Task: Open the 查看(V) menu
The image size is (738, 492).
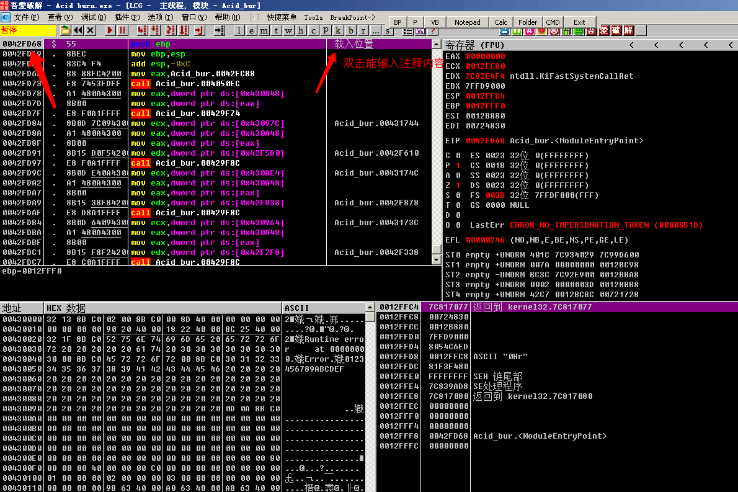Action: [x=60, y=17]
